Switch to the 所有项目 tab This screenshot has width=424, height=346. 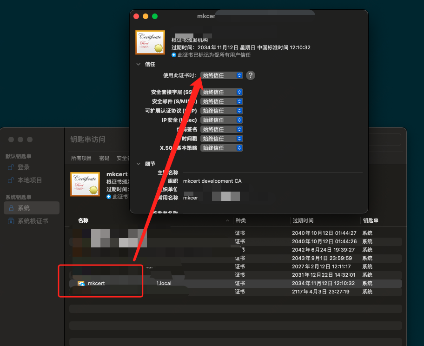pyautogui.click(x=81, y=158)
